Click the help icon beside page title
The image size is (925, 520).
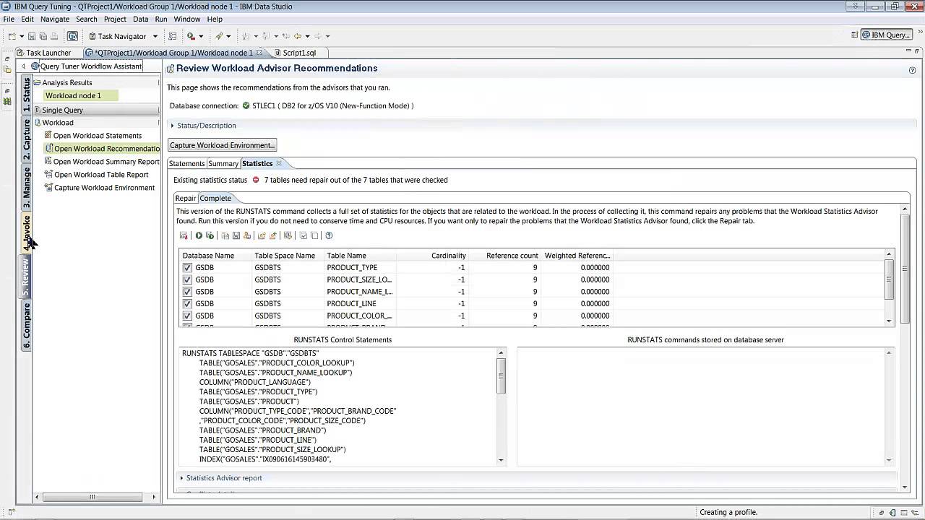coord(913,70)
